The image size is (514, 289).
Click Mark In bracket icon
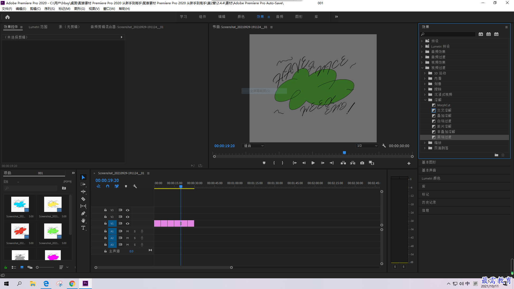274,163
